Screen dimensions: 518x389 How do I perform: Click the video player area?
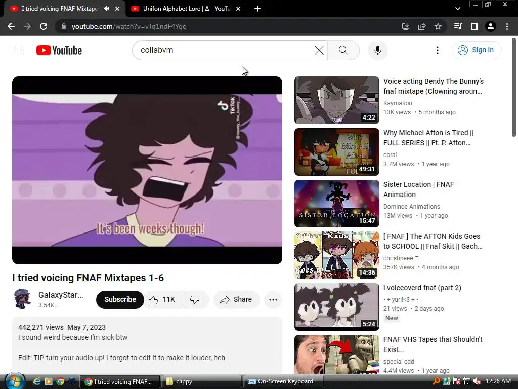coord(147,170)
